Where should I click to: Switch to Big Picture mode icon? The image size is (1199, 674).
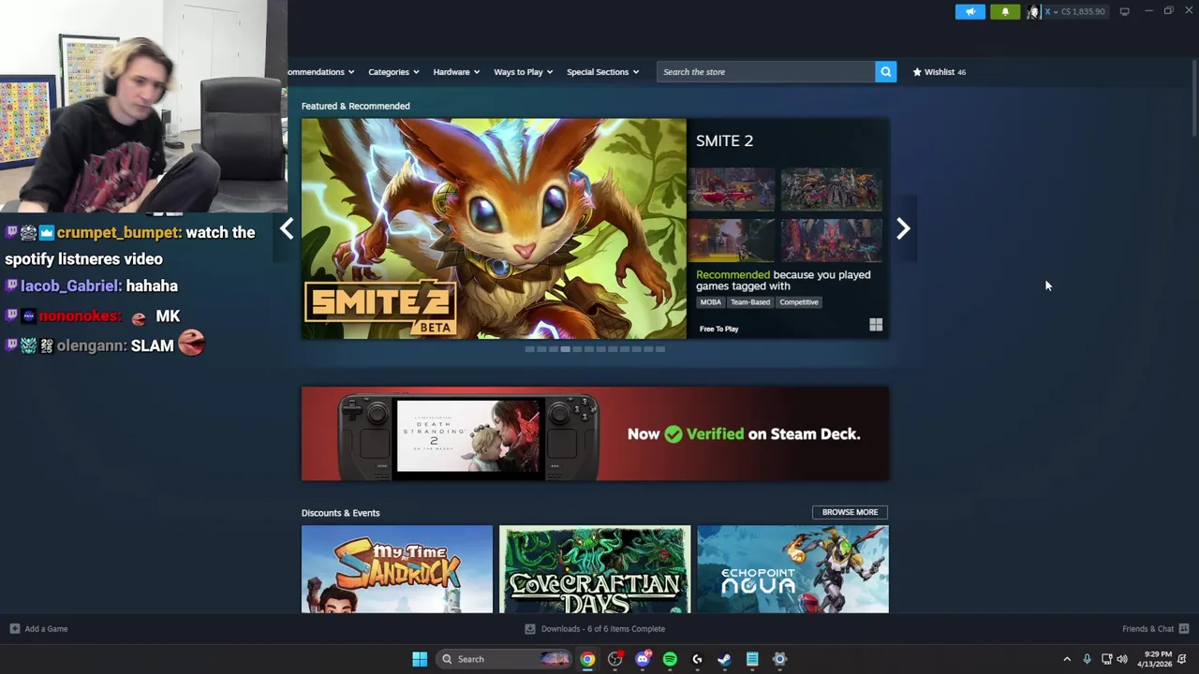[1124, 11]
